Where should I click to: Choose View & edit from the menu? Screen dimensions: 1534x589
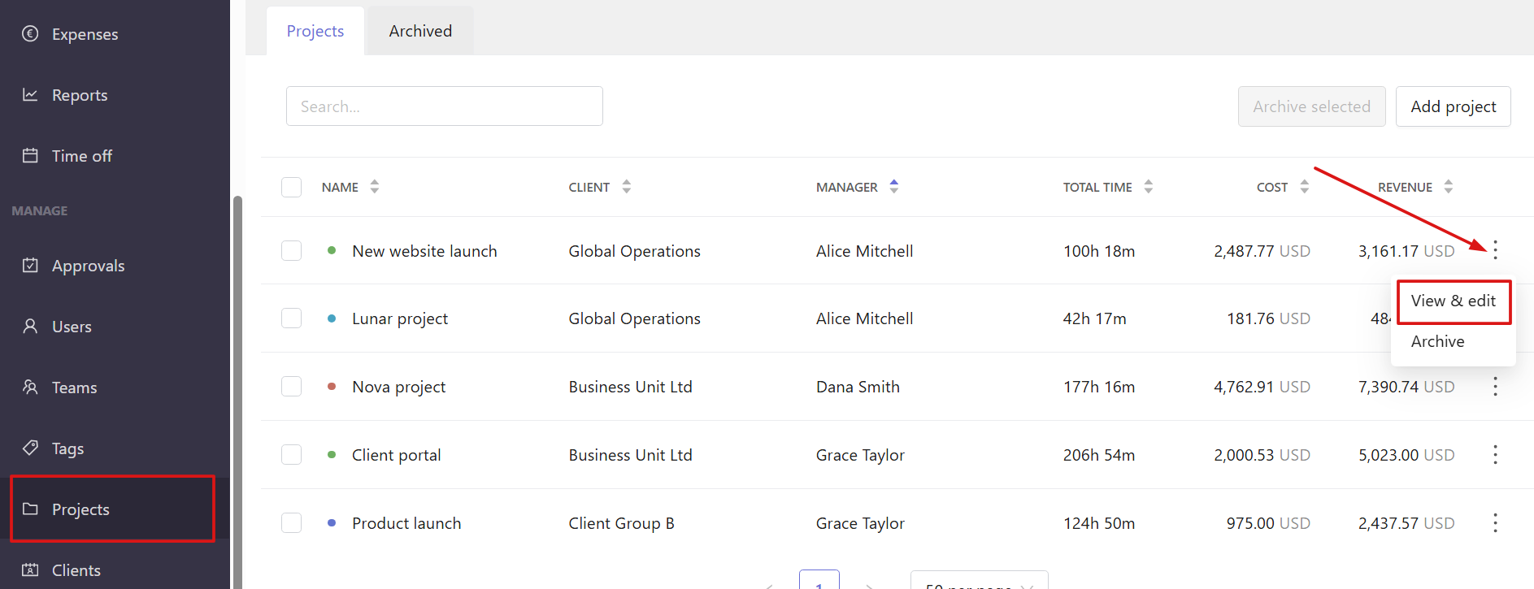(1454, 301)
